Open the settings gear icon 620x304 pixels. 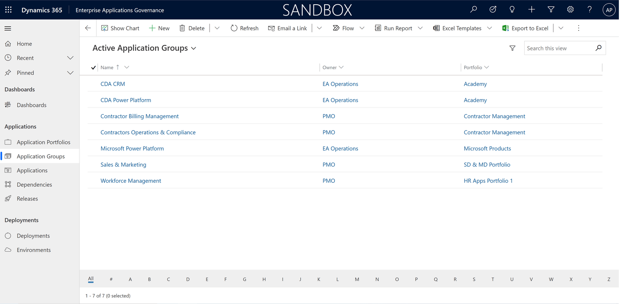[x=570, y=10]
